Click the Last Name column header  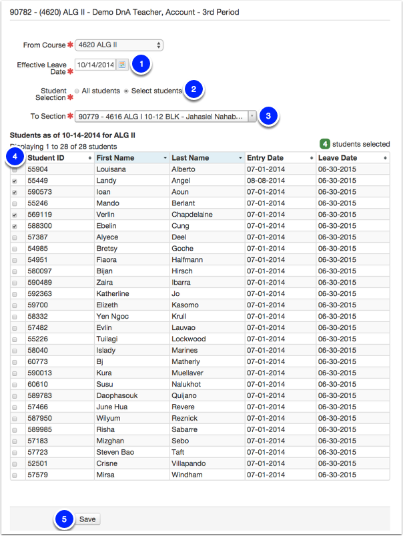(x=207, y=158)
